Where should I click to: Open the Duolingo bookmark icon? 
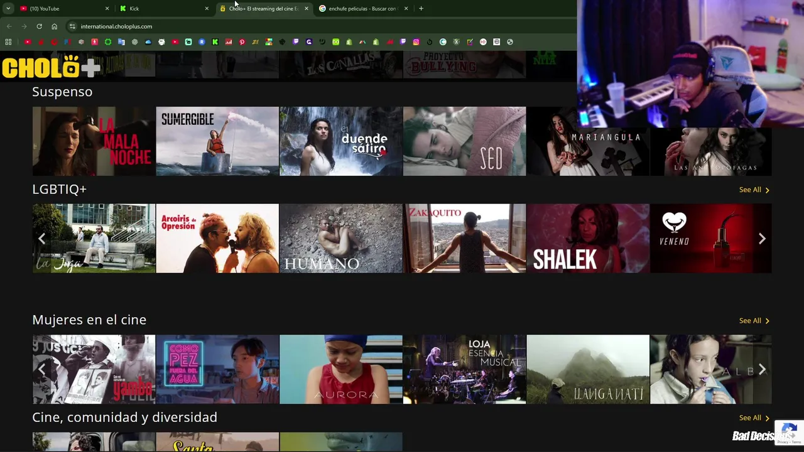click(335, 42)
